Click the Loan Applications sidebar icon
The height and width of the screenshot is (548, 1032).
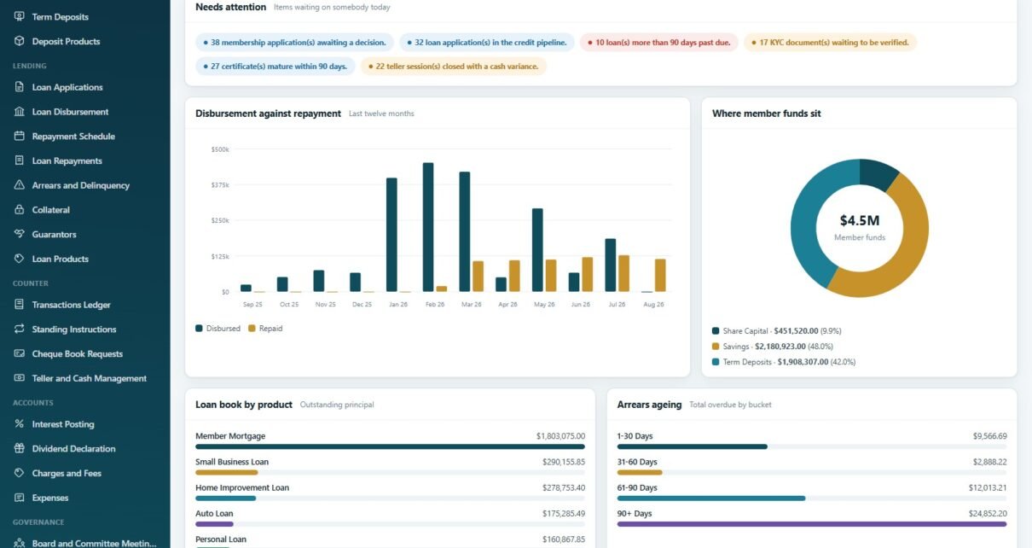tap(20, 87)
